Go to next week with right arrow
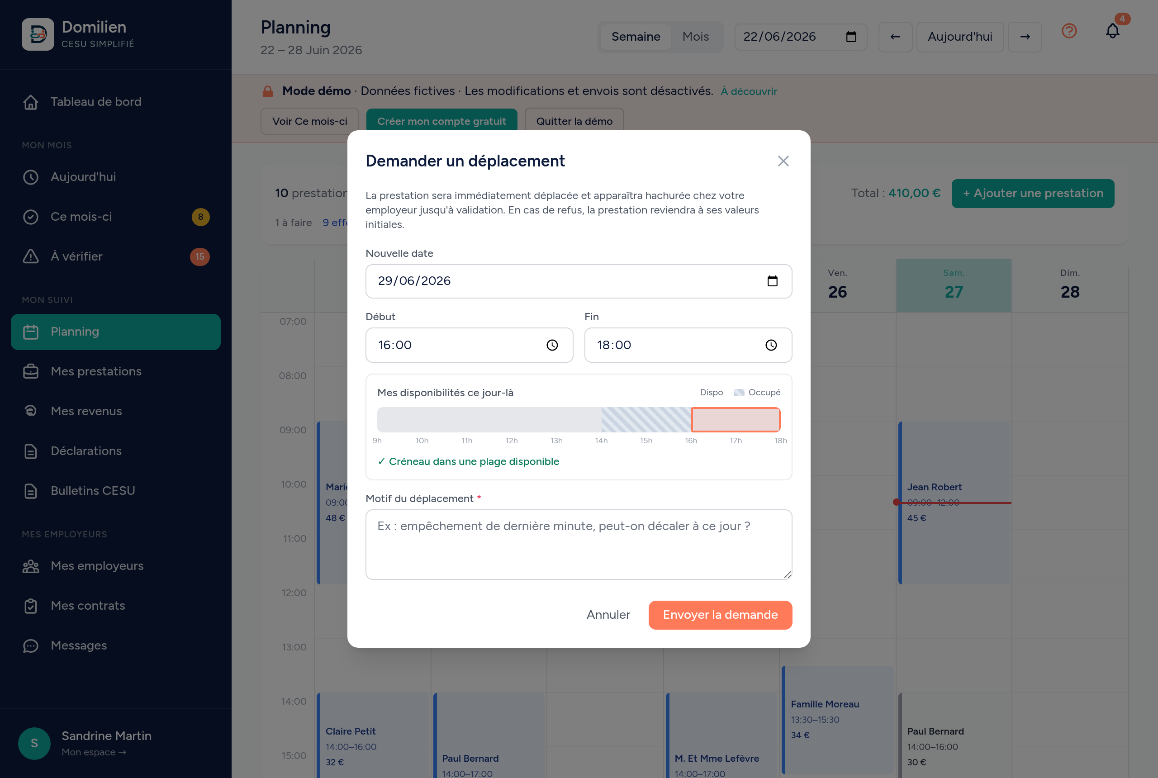This screenshot has height=778, width=1158. click(x=1025, y=37)
